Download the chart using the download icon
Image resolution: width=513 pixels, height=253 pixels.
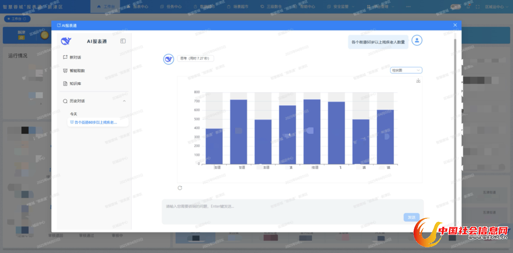[x=418, y=81]
